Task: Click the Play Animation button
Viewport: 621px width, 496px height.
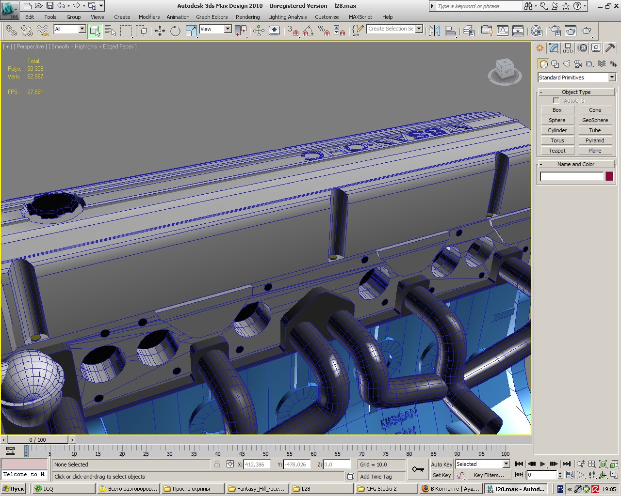Action: coord(542,464)
